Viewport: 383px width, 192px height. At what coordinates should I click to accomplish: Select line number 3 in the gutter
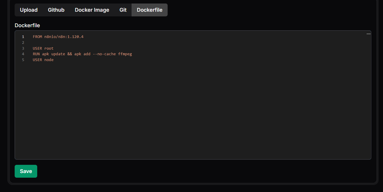coord(23,49)
